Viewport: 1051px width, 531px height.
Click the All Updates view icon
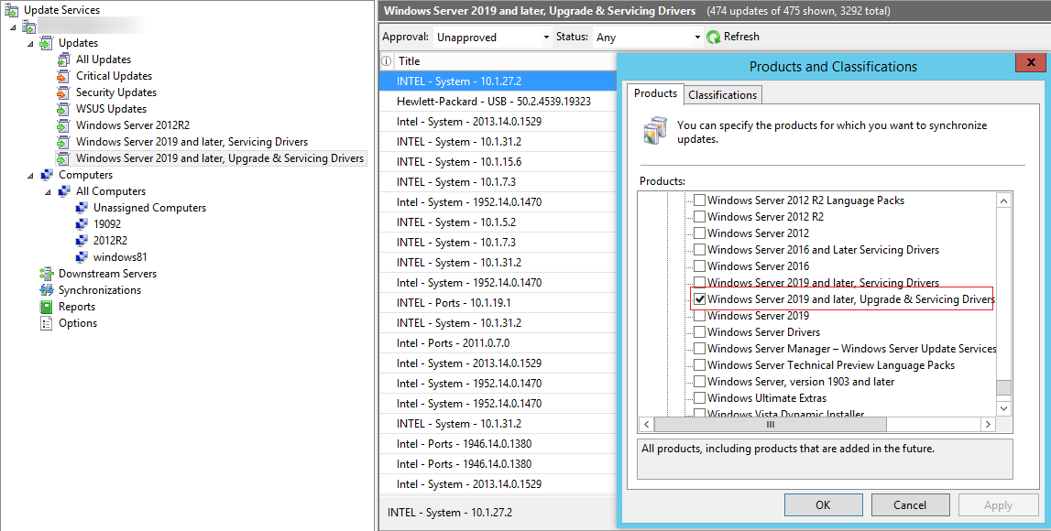pyautogui.click(x=63, y=60)
